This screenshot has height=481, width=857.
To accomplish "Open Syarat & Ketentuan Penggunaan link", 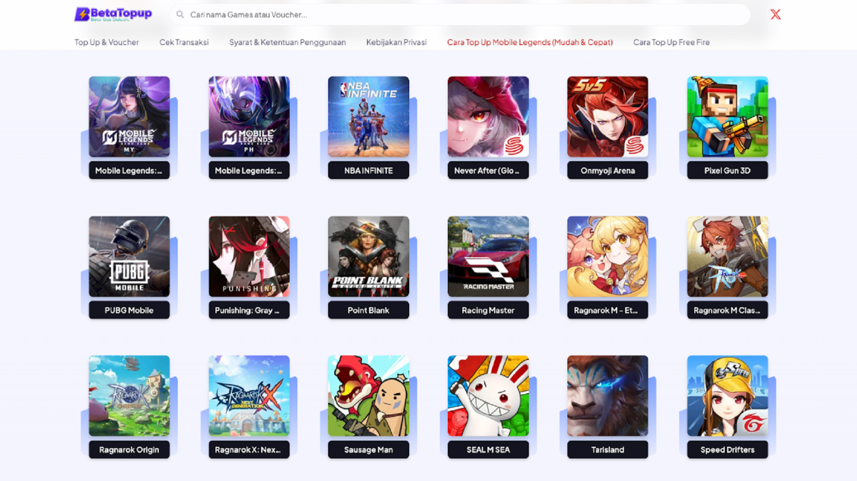I will [287, 42].
